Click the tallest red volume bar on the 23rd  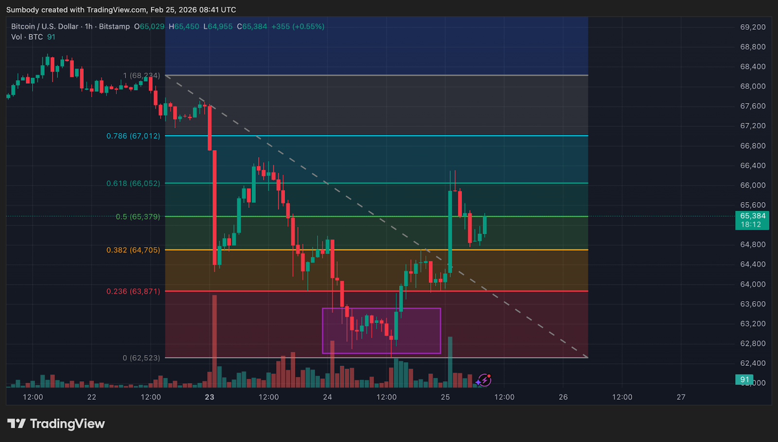pos(214,340)
